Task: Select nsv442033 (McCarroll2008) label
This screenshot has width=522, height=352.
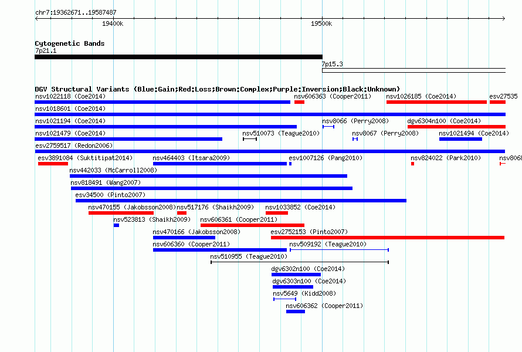Action: (x=113, y=170)
